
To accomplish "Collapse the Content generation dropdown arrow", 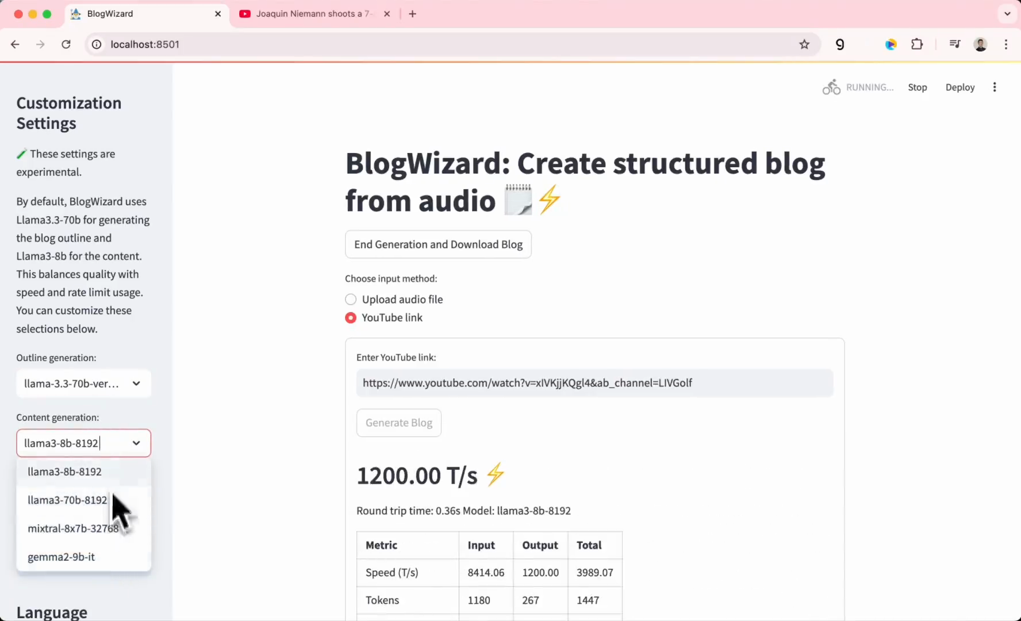I will [x=136, y=443].
